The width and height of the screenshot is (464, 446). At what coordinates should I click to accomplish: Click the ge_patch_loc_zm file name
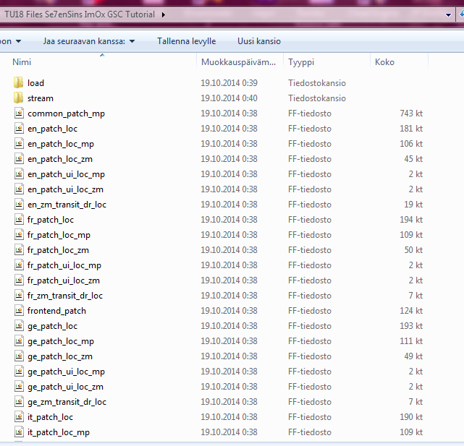pos(60,357)
